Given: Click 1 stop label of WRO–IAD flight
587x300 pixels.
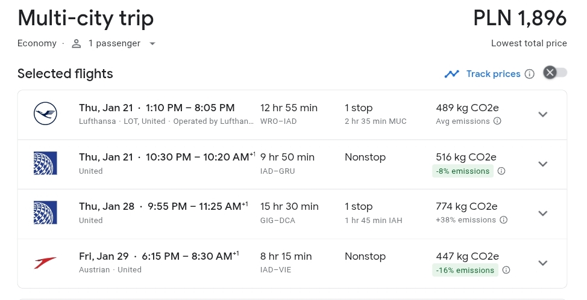Looking at the screenshot, I should click(359, 108).
